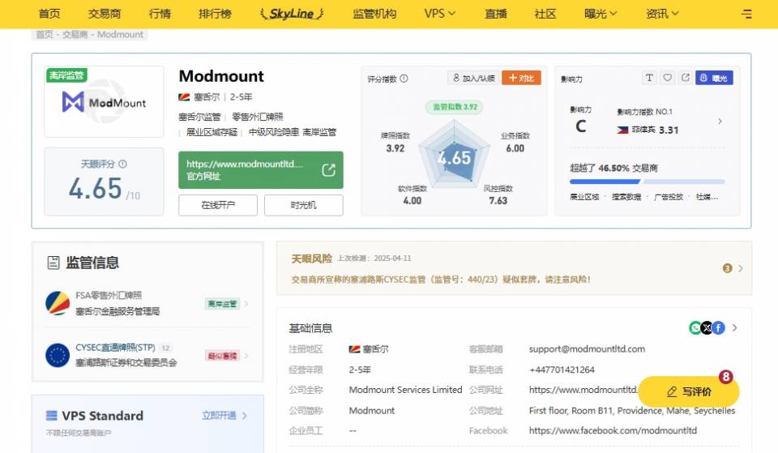This screenshot has width=778, height=453.
Task: Expand the 天眼风险 warning chevron
Action: [740, 268]
